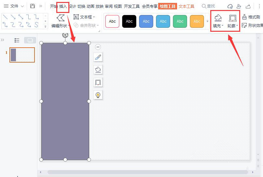This screenshot has height=177, width=263.
Task: Click the floating outline icon
Action: [98, 82]
